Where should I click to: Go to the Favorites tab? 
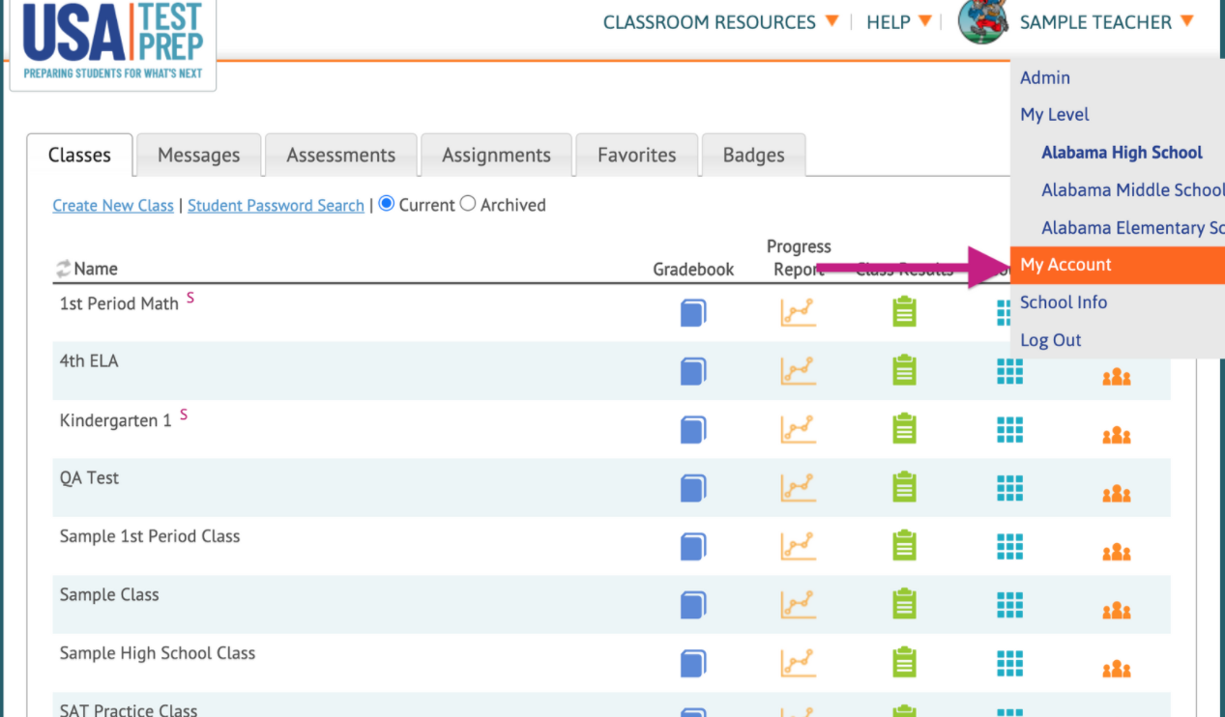click(x=636, y=155)
